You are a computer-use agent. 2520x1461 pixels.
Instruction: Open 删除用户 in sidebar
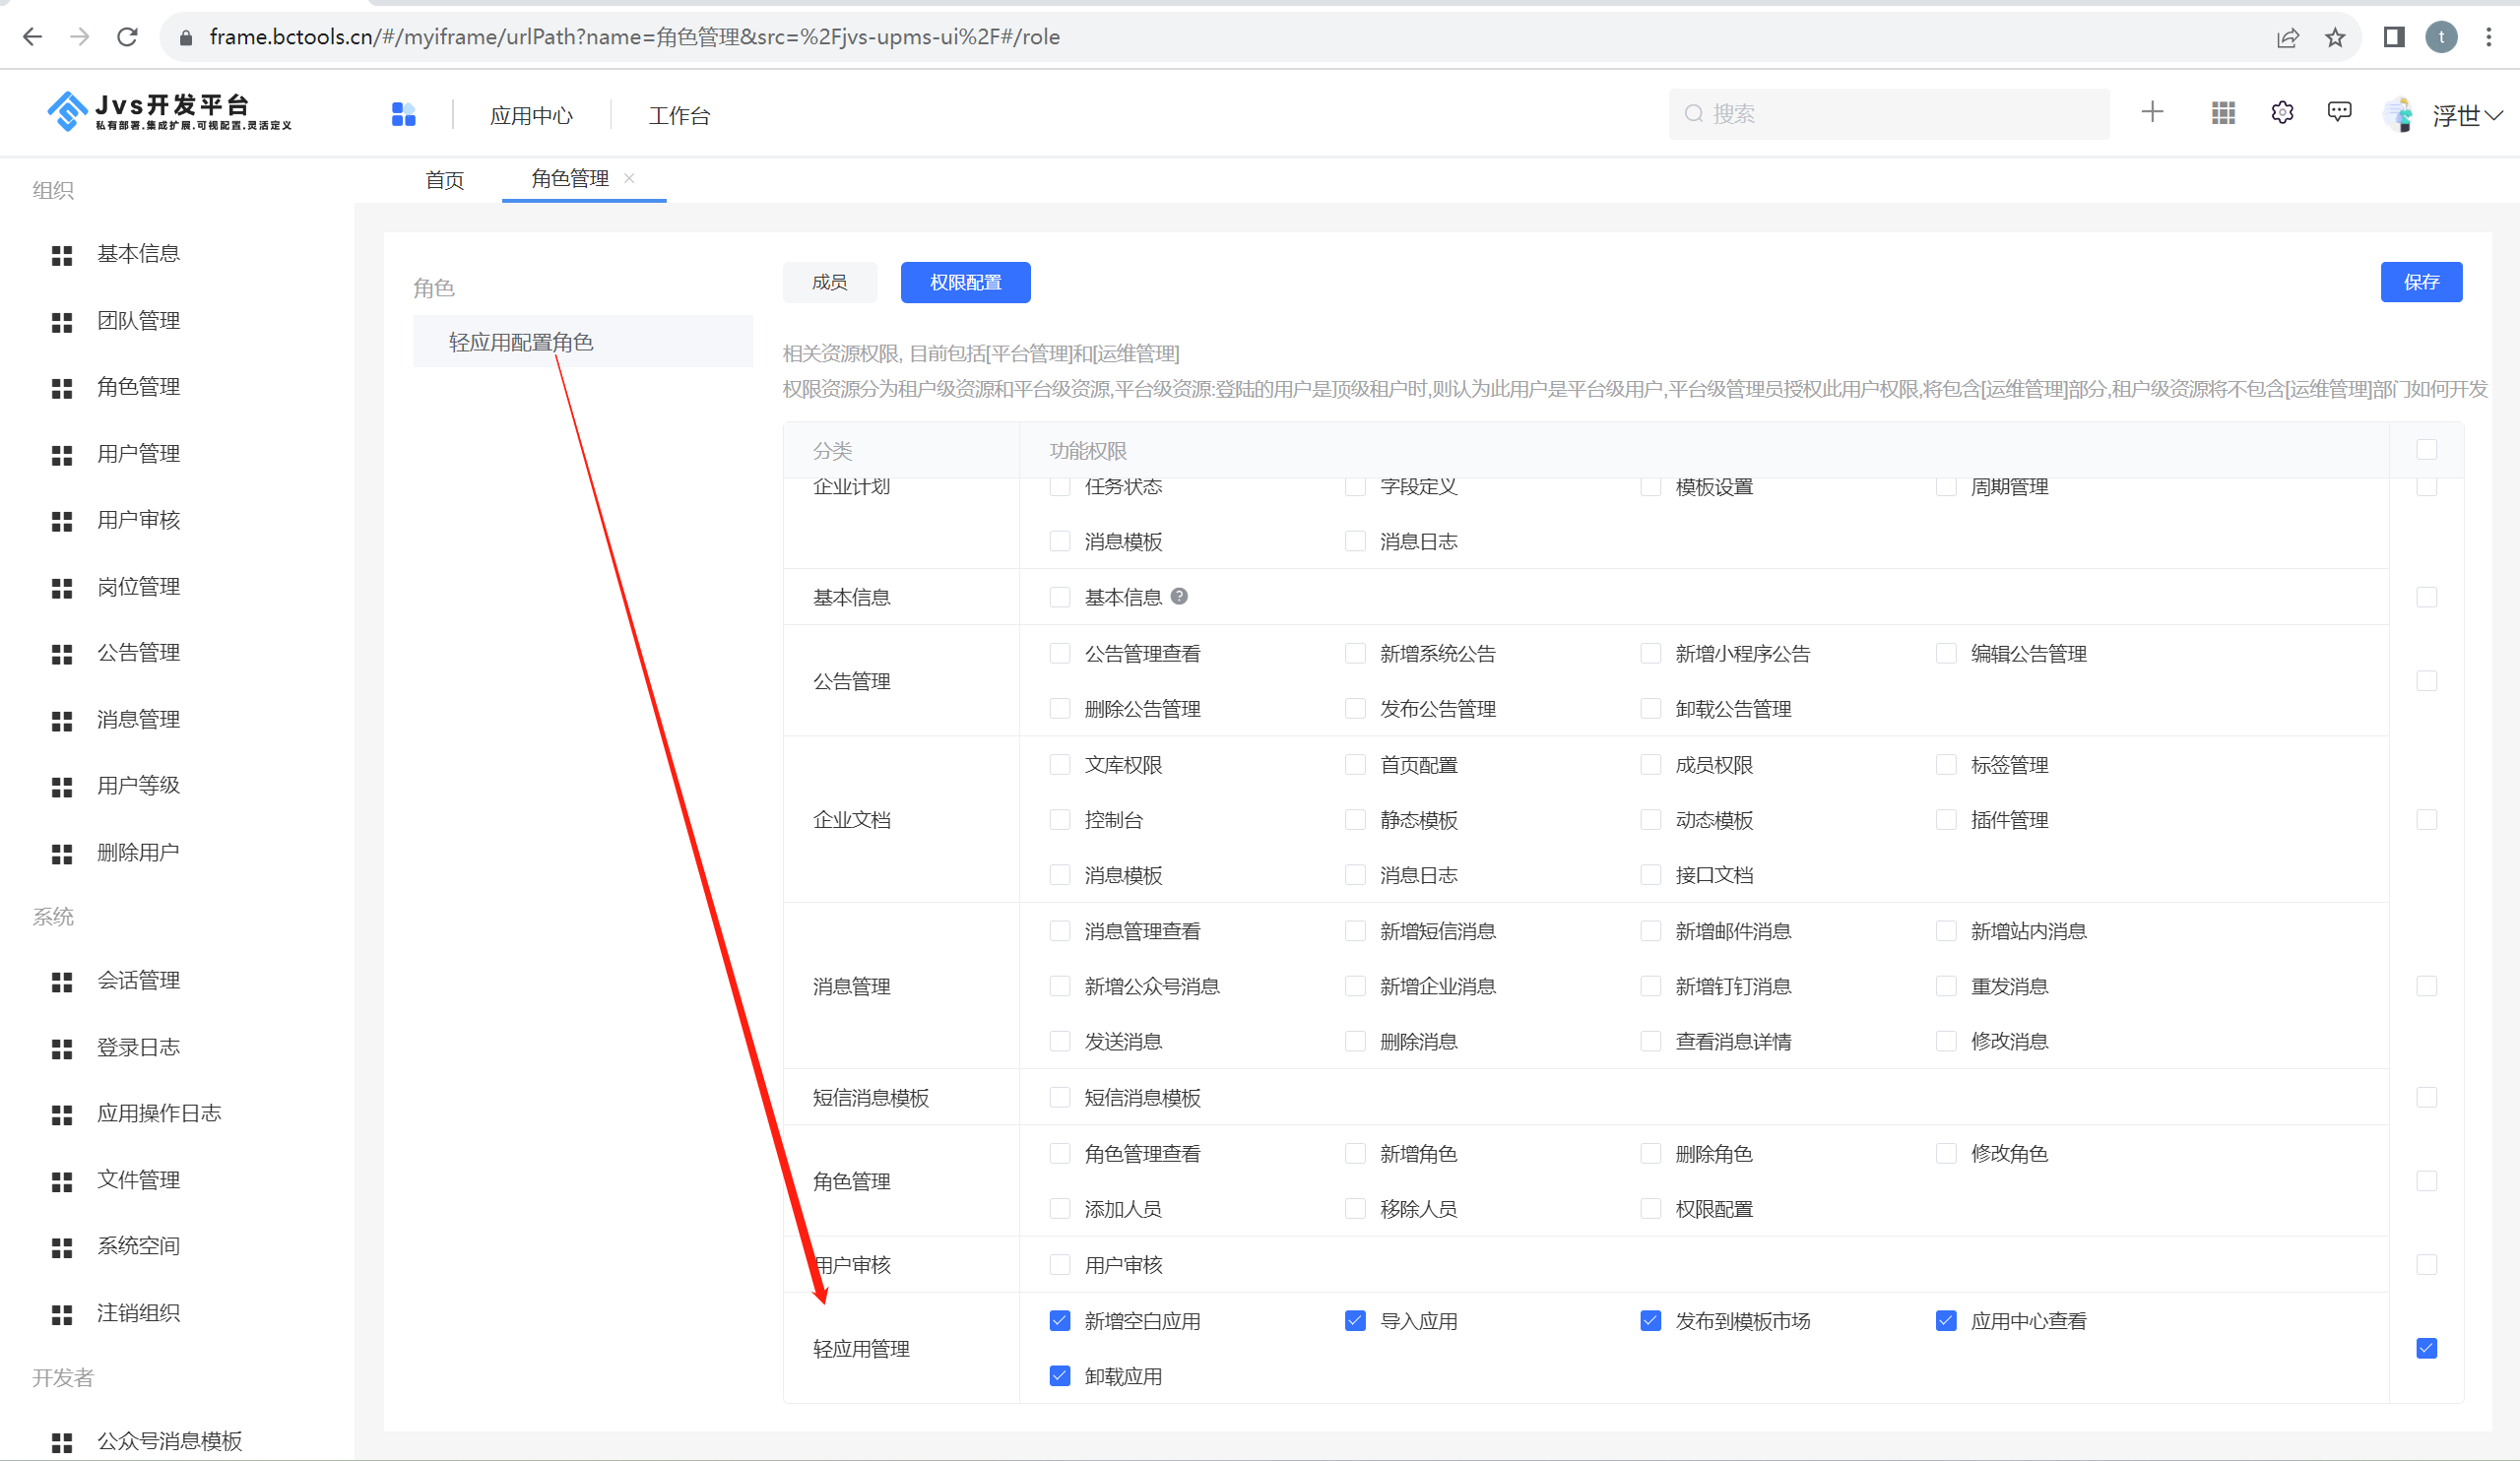(x=138, y=853)
